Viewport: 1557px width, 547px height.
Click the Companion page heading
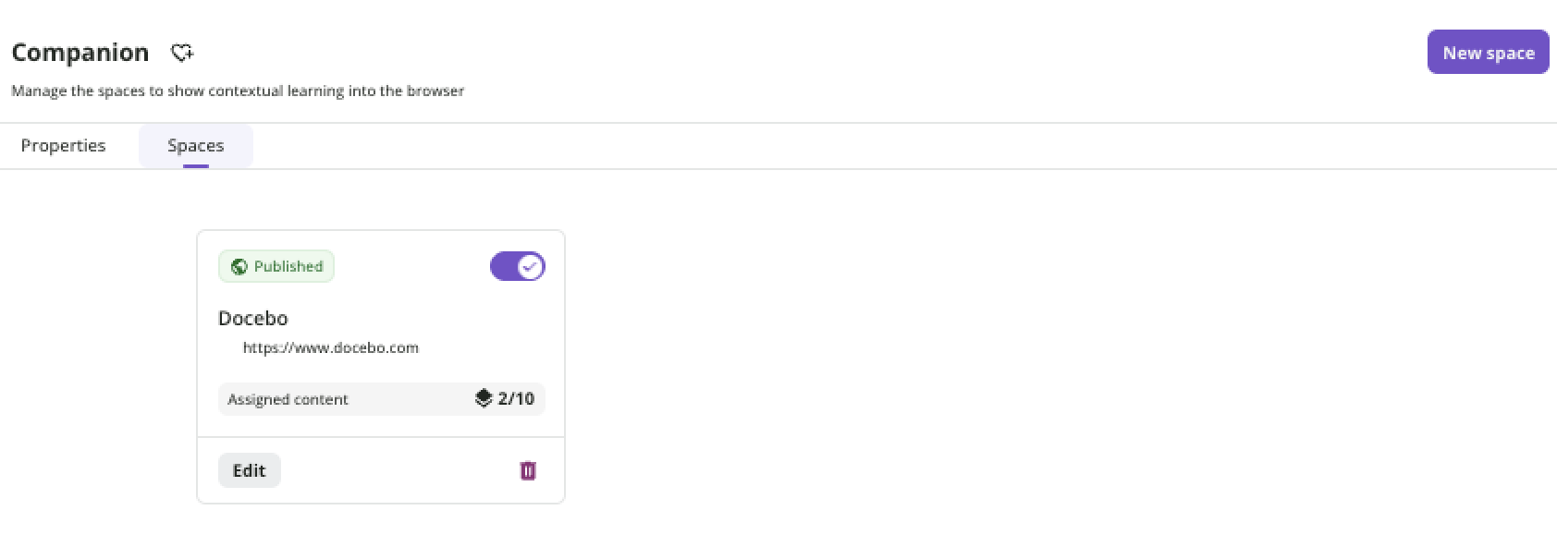(80, 53)
